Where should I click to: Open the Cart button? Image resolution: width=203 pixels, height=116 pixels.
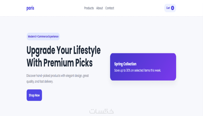coord(170,8)
